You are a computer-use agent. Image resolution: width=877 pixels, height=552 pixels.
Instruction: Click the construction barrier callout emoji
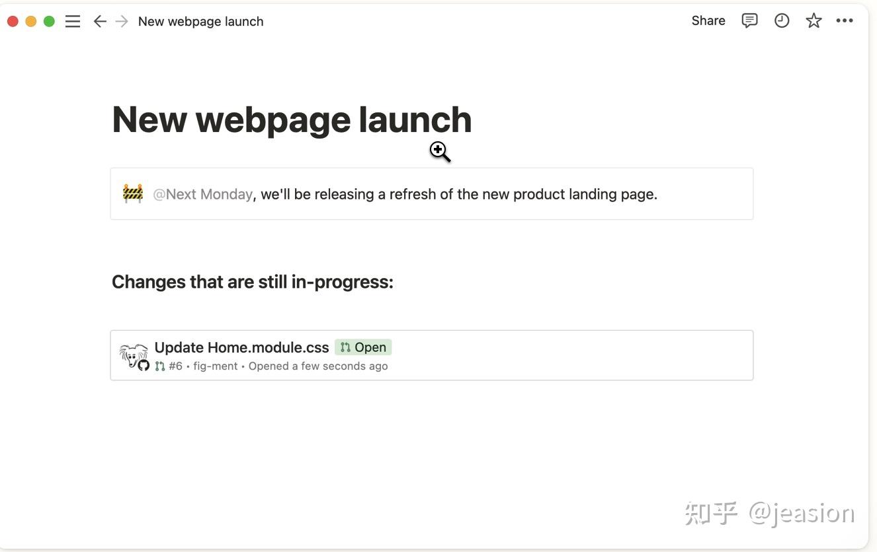[133, 193]
